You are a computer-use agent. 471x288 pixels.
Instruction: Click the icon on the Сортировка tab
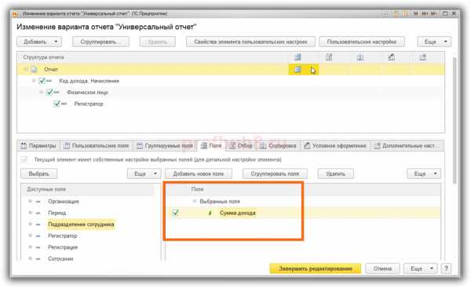(263, 146)
